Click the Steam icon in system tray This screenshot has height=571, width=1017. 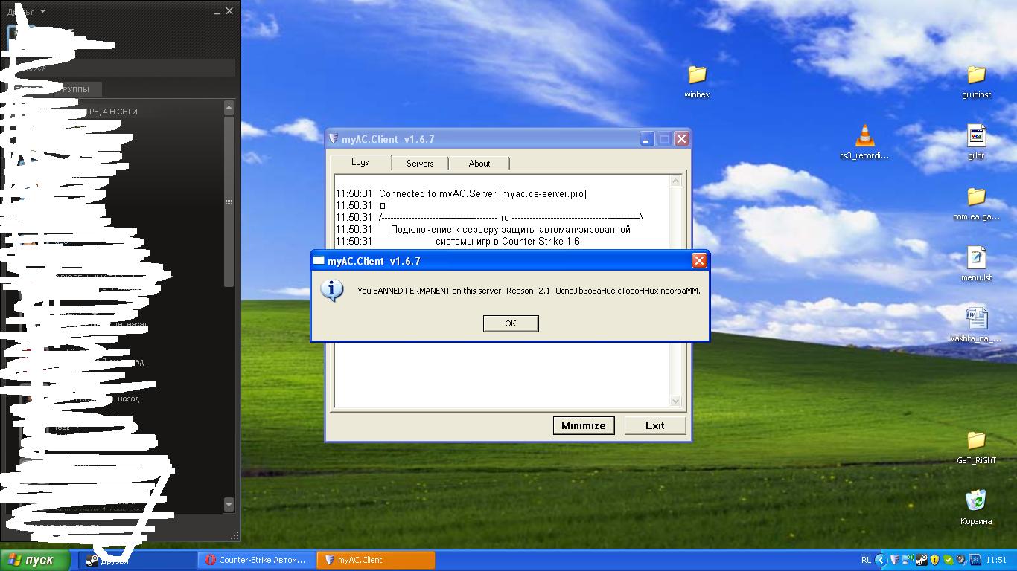pyautogui.click(x=921, y=560)
